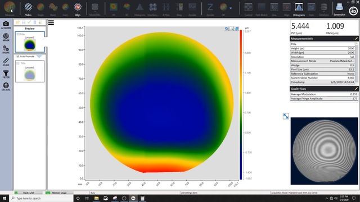Click the open folder icon above Preview
This screenshot has height=202, width=360.
17,22
